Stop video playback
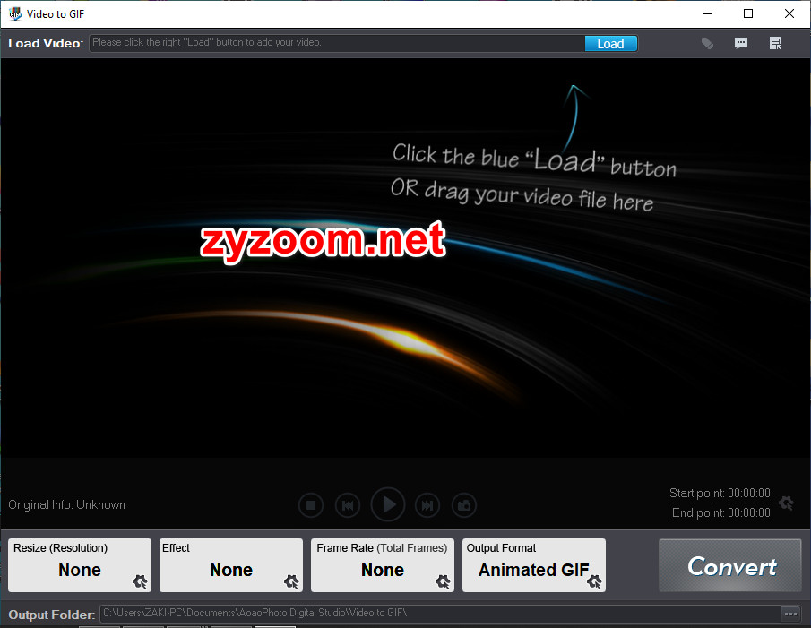 tap(311, 505)
